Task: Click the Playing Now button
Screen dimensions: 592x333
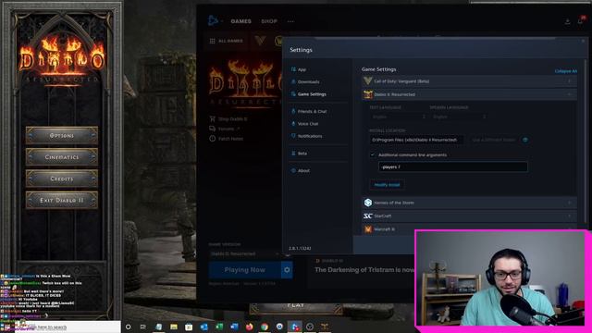Action: (244, 270)
